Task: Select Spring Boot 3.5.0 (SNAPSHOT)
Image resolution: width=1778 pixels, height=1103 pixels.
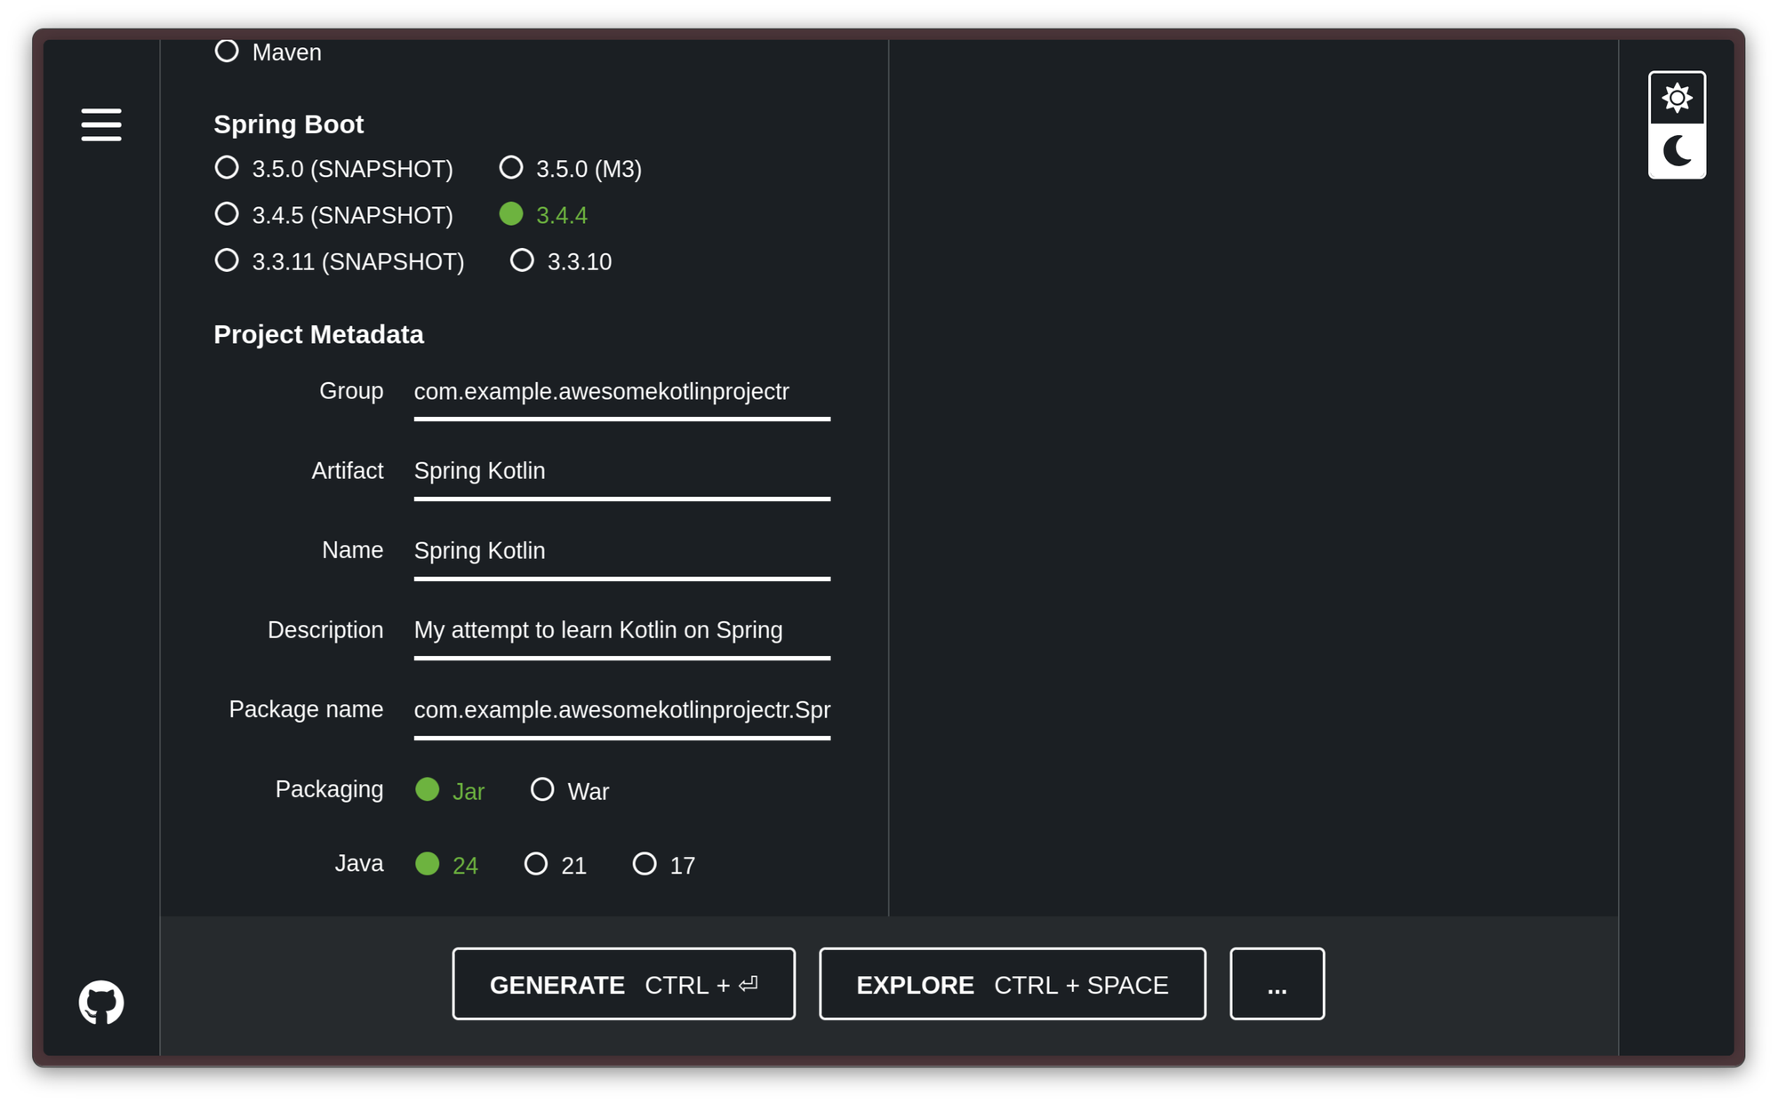Action: tap(334, 168)
